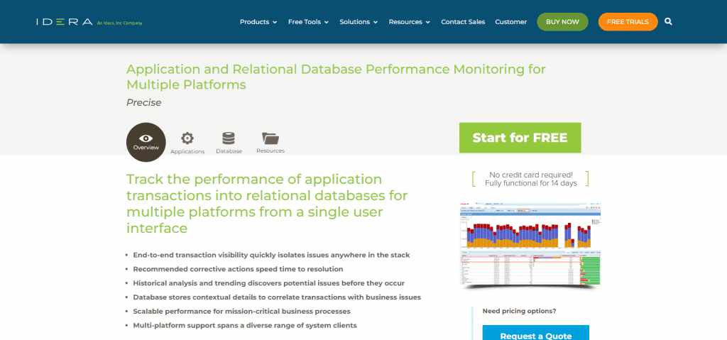The image size is (727, 340).
Task: Expand the Solutions dropdown
Action: coord(359,22)
